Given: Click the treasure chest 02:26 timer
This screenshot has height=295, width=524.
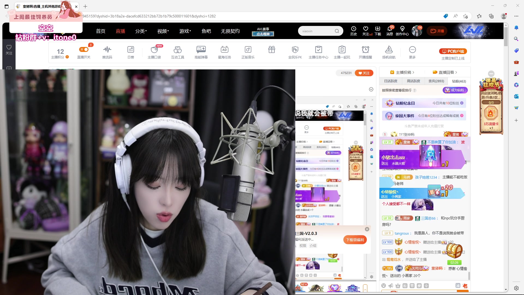Looking at the screenshot, I should [454, 253].
